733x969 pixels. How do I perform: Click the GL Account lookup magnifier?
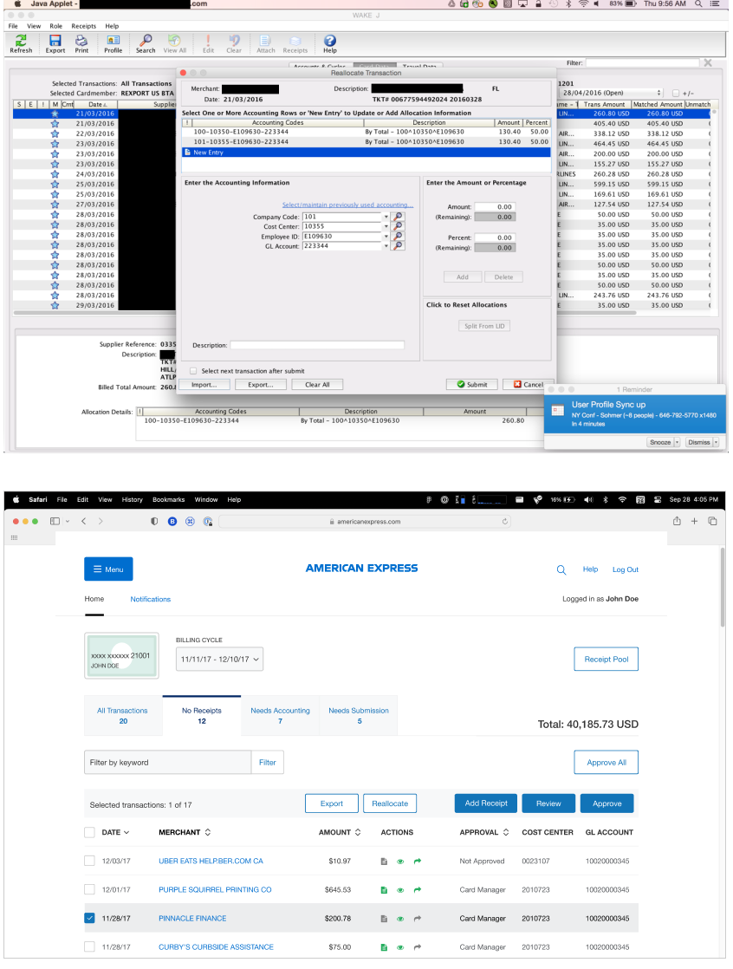point(399,246)
